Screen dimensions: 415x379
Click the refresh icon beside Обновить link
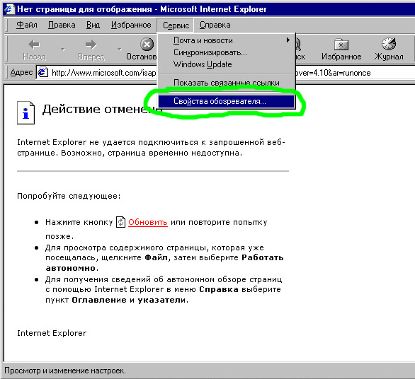[x=120, y=222]
